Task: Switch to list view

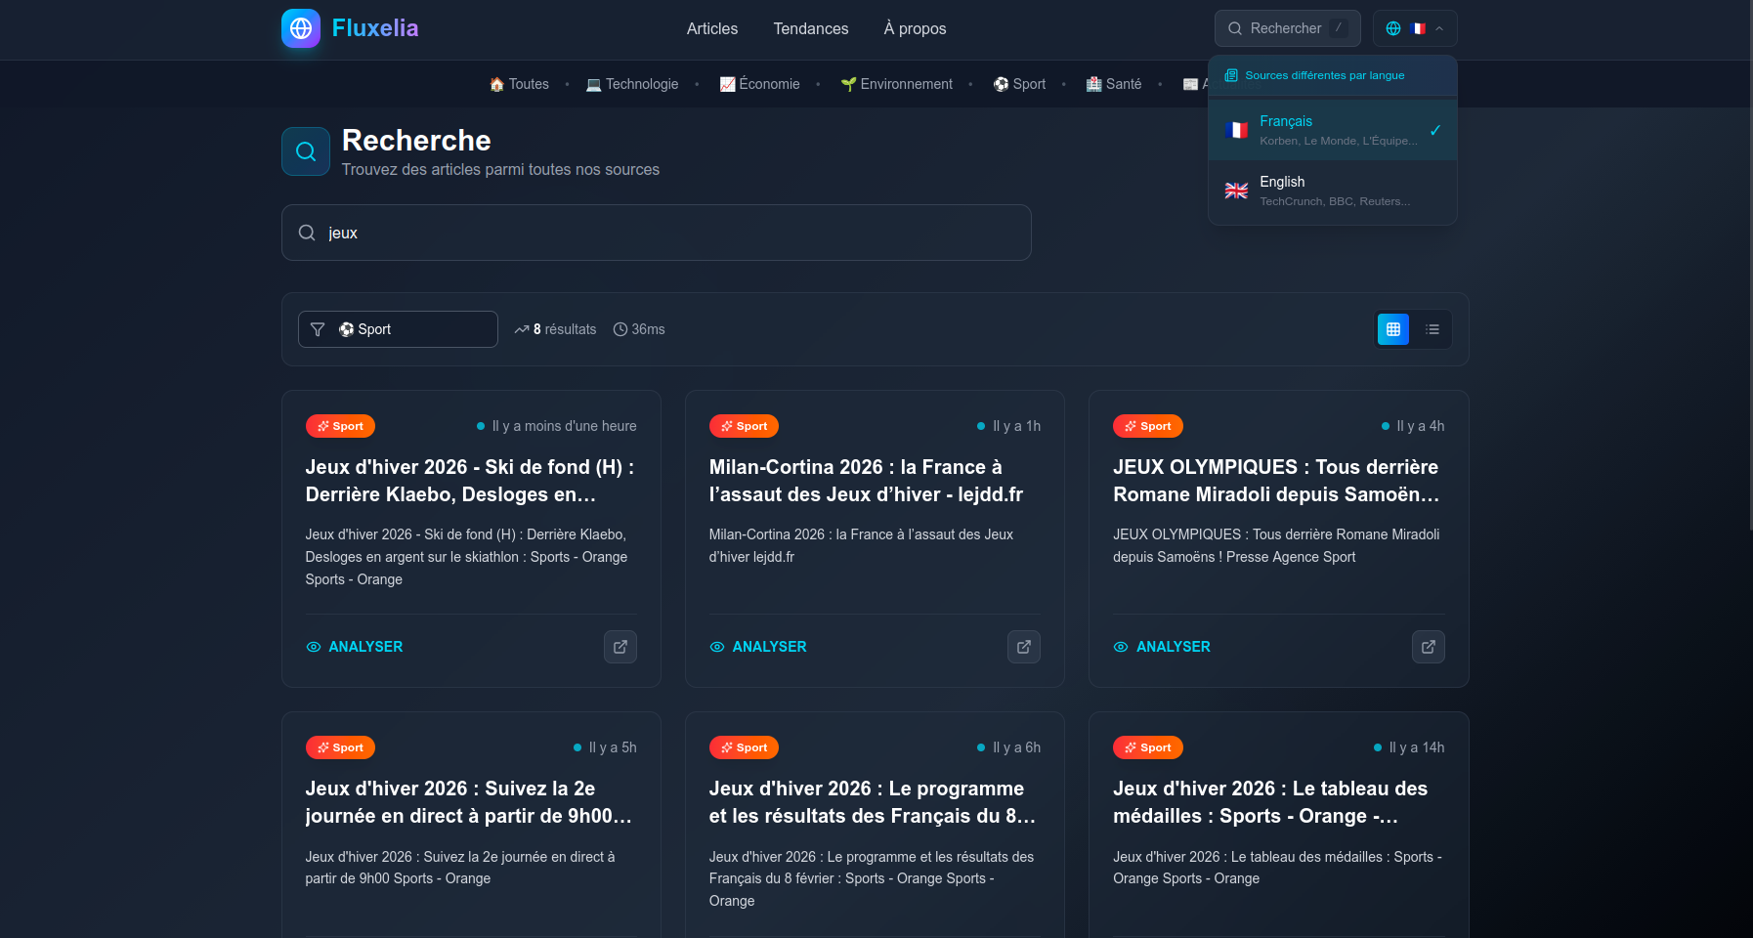Action: coord(1432,329)
